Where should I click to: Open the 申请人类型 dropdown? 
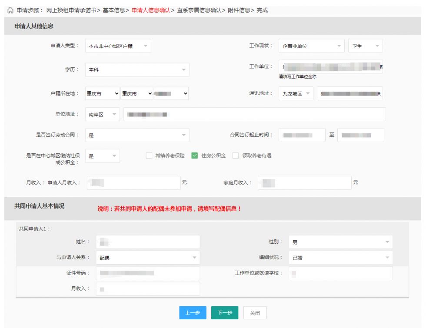pos(118,46)
